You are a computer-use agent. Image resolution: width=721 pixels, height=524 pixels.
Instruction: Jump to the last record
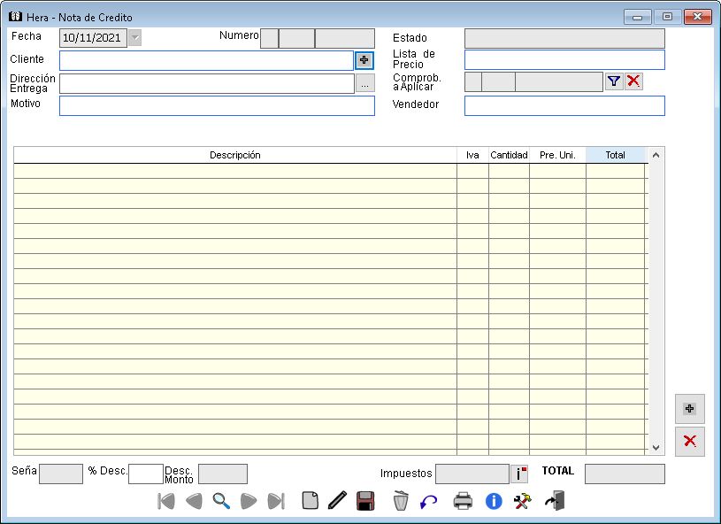click(276, 501)
